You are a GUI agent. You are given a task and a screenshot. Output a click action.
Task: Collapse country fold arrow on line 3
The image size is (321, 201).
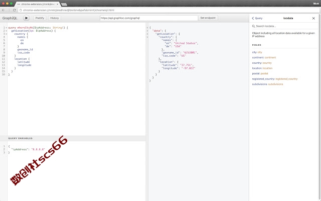[x=6, y=34]
